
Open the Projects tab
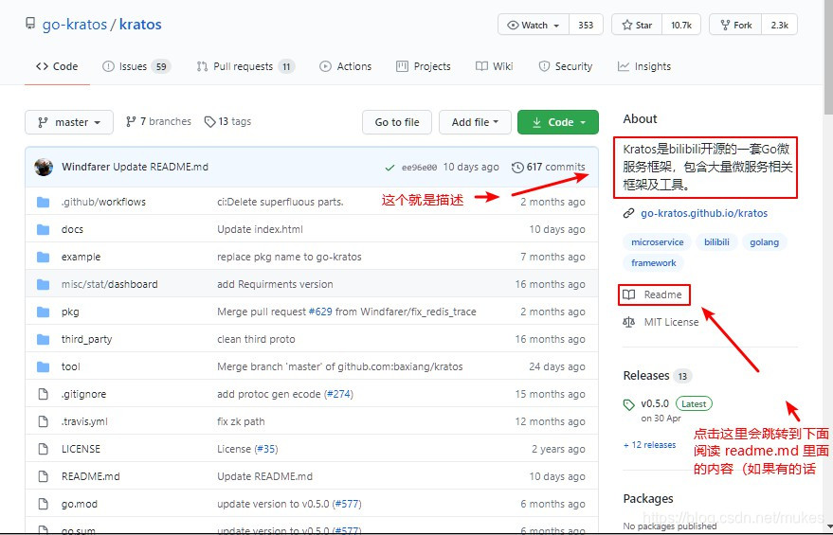point(424,66)
